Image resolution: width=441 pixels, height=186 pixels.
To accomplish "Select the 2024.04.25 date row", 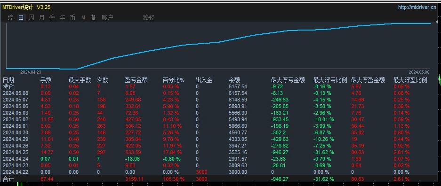I will [x=16, y=152].
